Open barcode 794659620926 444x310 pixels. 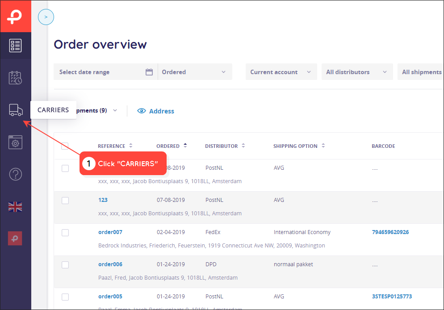390,232
